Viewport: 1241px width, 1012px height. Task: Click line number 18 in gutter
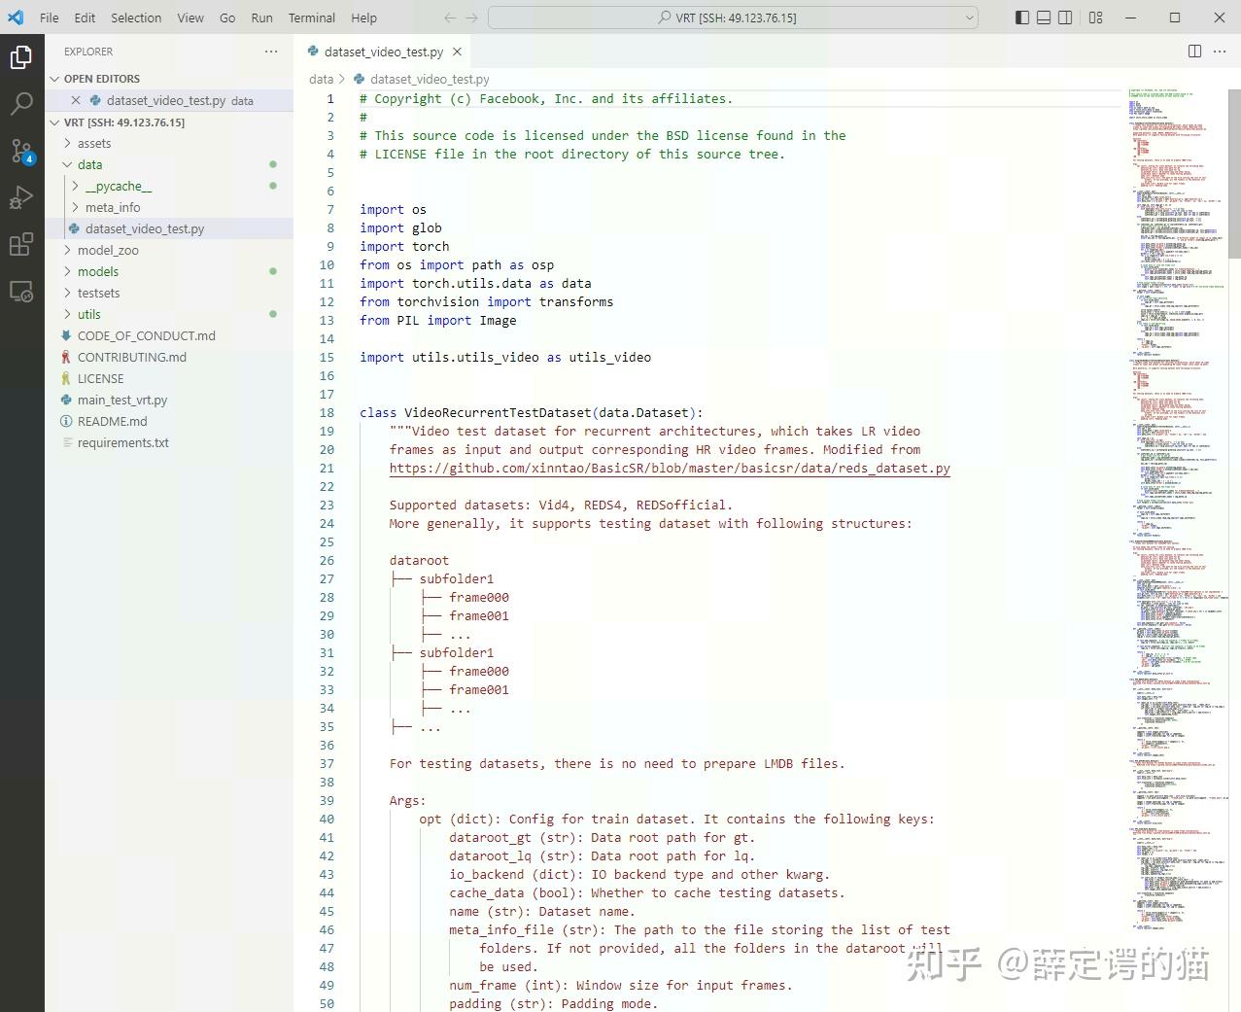[327, 413]
